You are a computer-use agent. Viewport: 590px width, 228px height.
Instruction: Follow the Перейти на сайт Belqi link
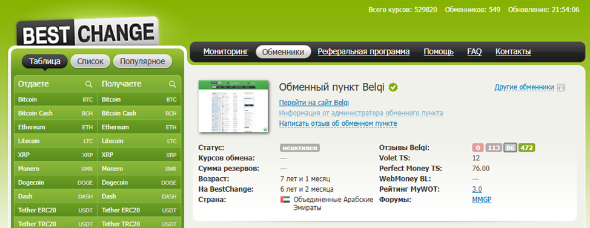click(314, 103)
